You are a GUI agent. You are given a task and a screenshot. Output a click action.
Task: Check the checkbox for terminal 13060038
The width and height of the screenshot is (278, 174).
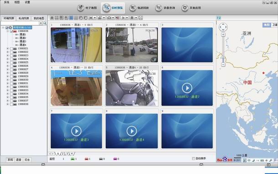(x=11, y=104)
